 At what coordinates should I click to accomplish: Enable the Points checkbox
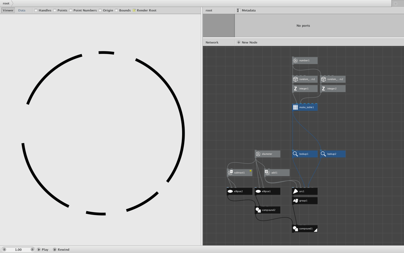pyautogui.click(x=55, y=11)
